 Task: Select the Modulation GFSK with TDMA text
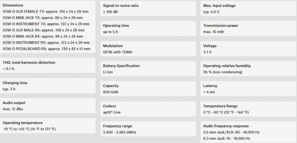coord(118,52)
